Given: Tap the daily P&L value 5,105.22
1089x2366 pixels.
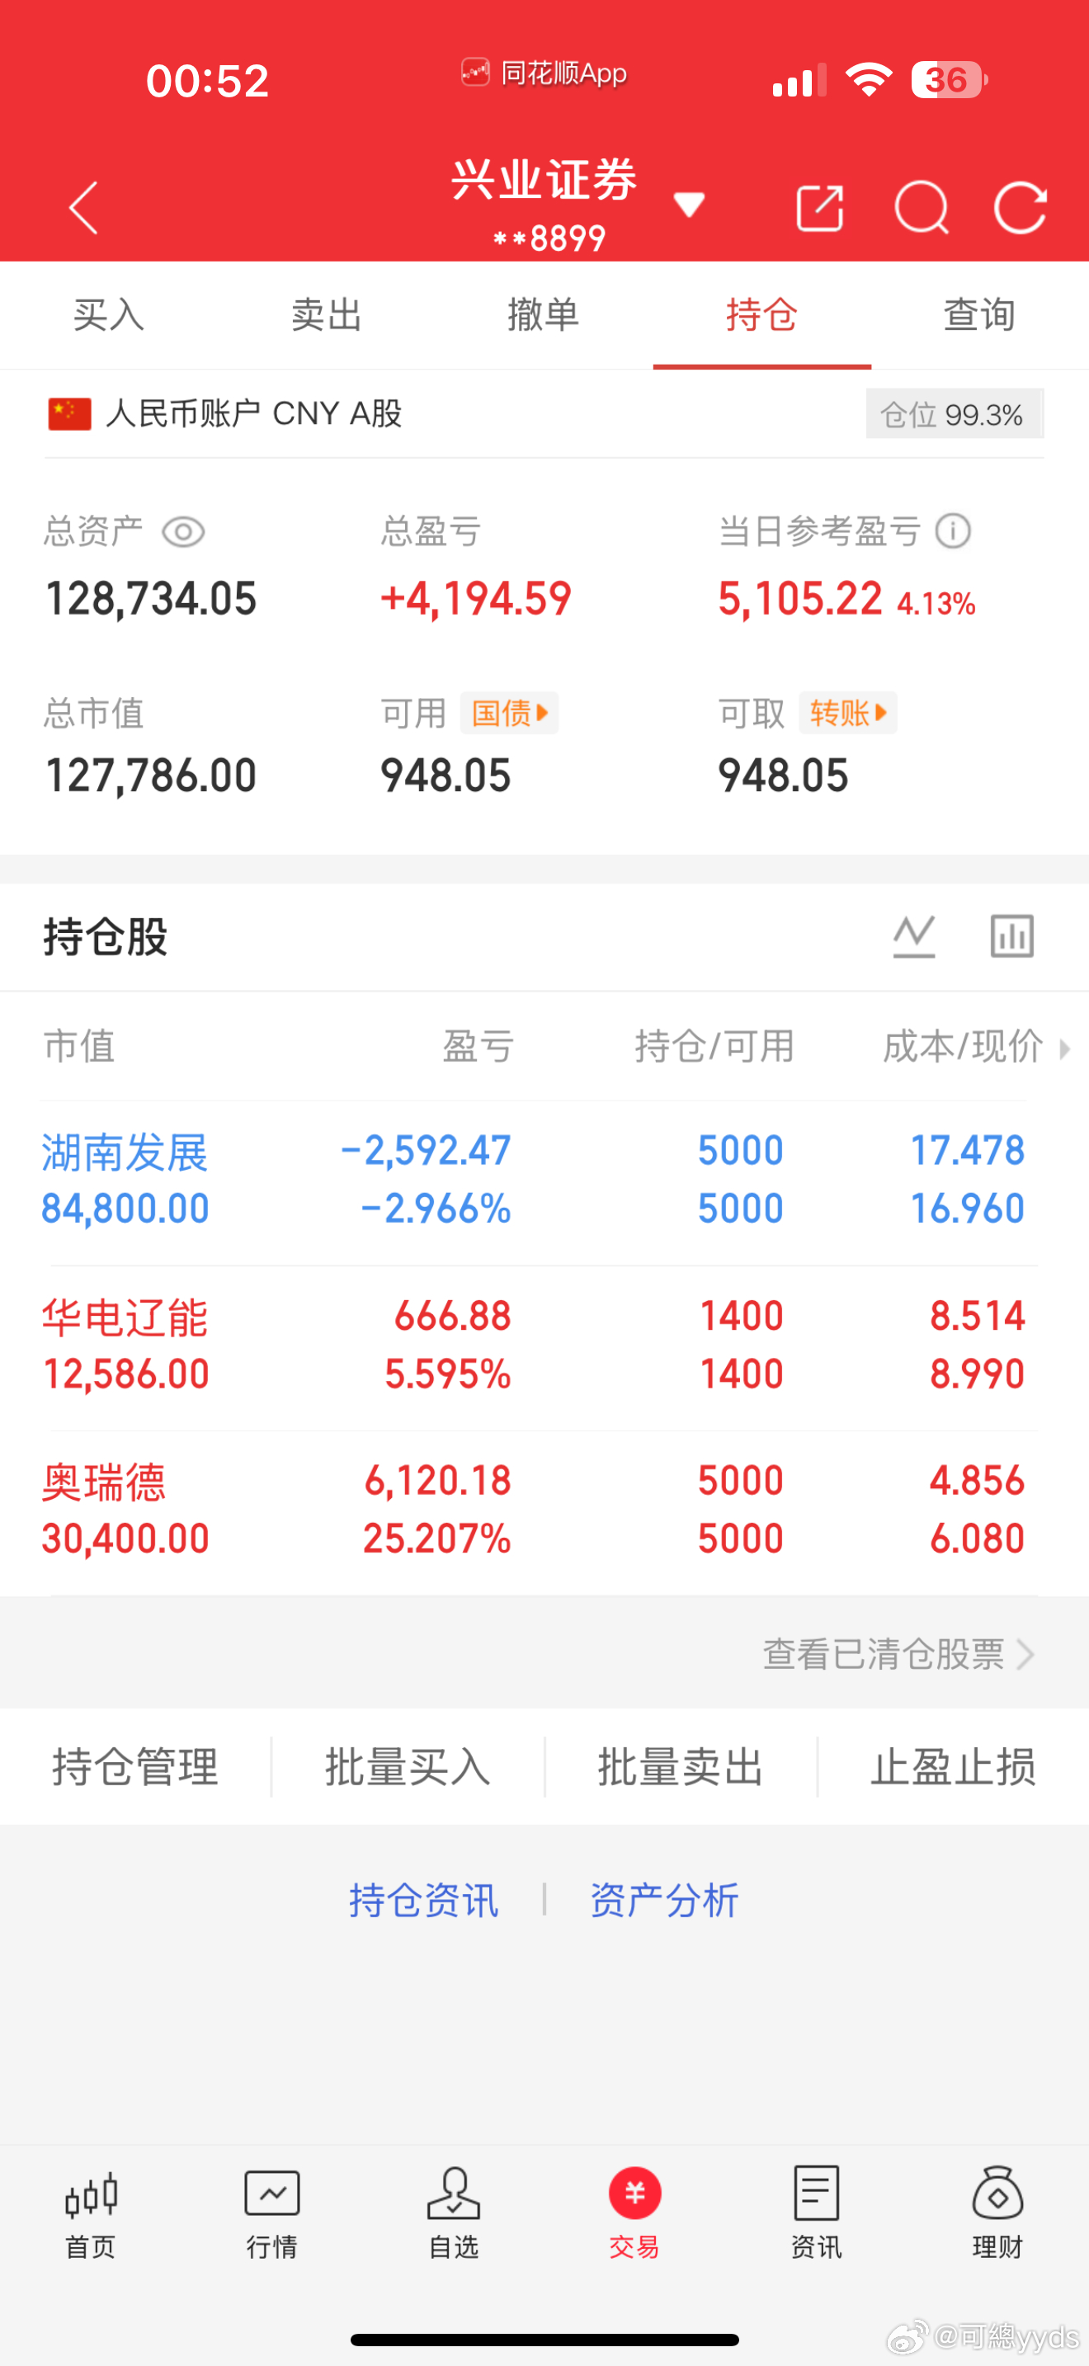Looking at the screenshot, I should [799, 599].
